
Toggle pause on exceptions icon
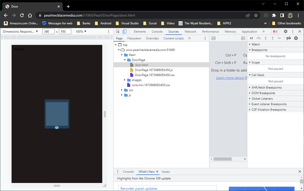tap(296, 38)
